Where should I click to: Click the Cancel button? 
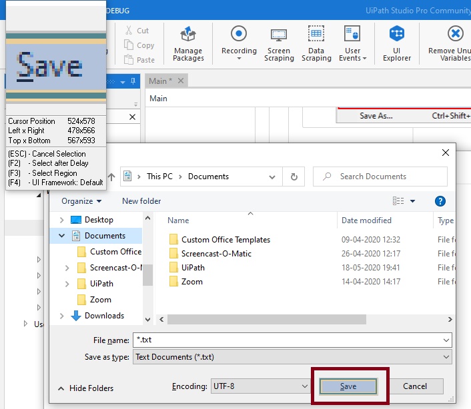[414, 386]
